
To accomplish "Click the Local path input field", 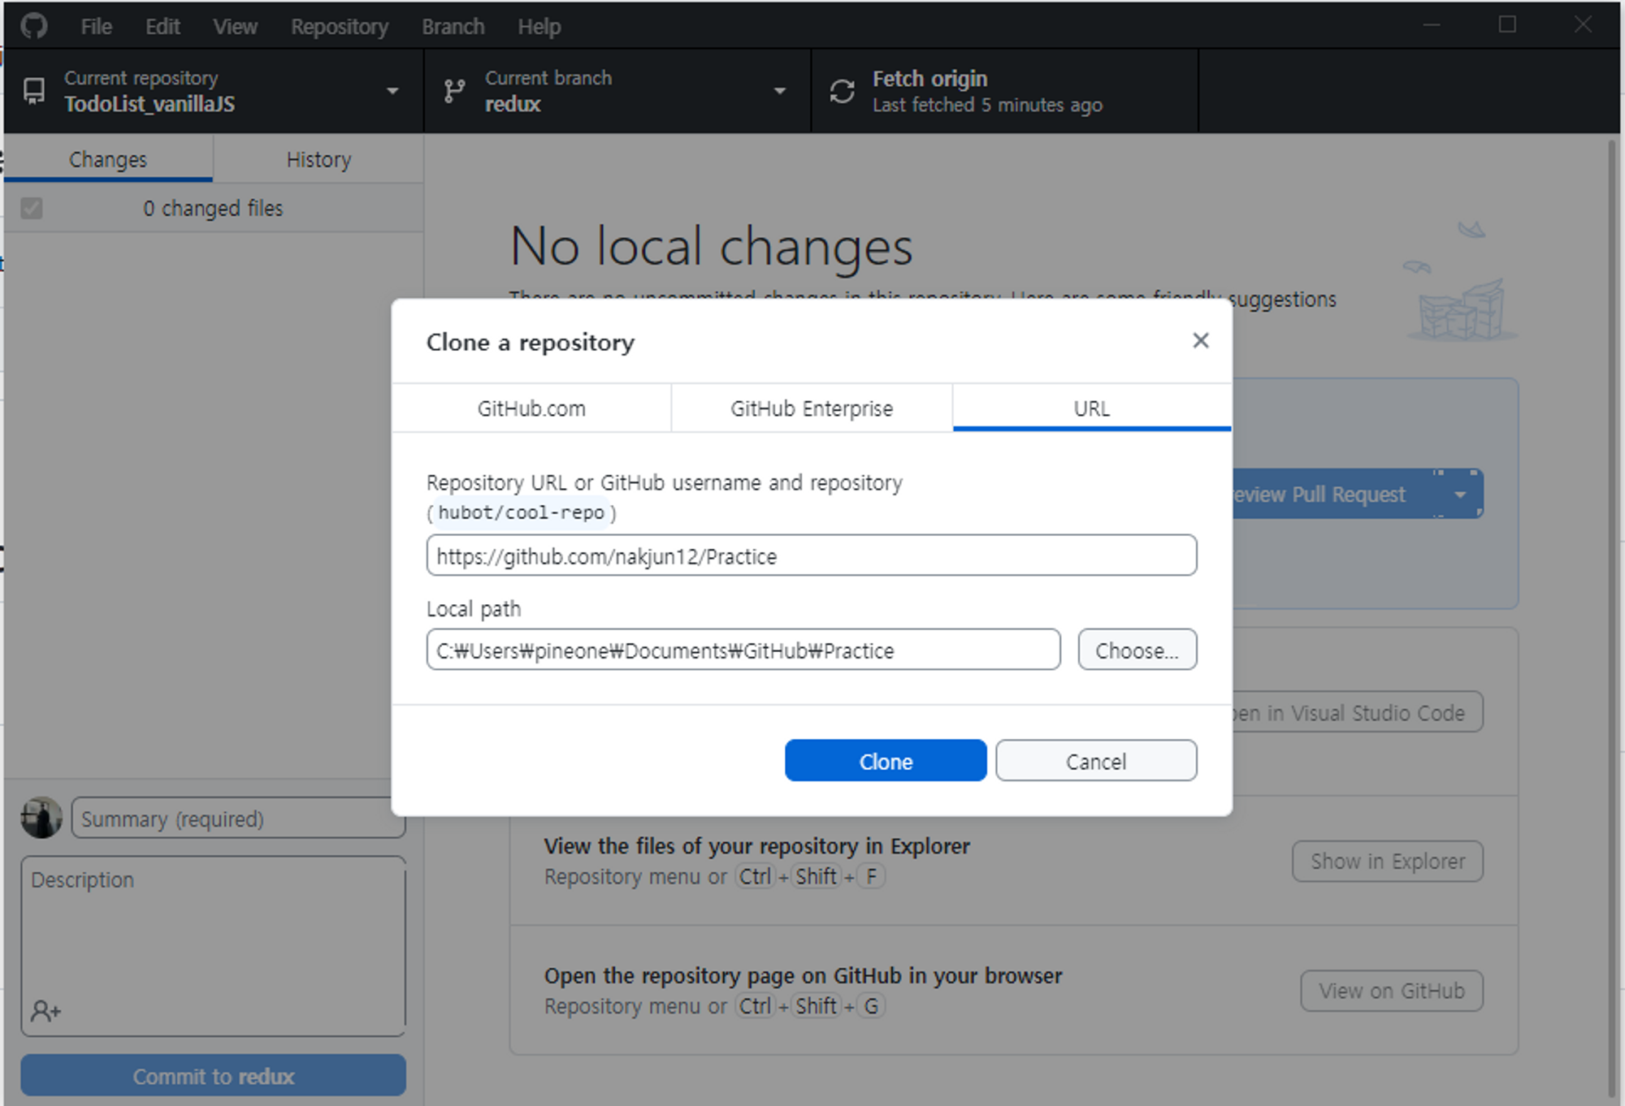I will click(x=743, y=650).
